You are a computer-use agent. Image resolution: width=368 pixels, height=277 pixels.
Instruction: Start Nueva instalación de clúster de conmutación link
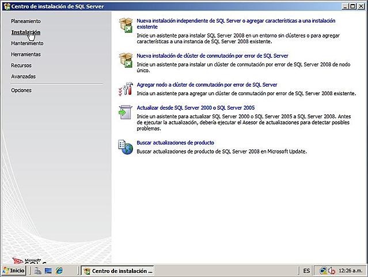pyautogui.click(x=213, y=56)
